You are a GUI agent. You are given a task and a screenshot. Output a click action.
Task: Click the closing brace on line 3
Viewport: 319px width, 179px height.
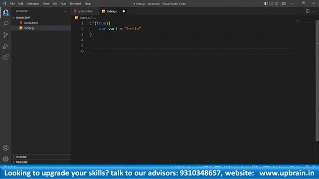click(x=91, y=34)
